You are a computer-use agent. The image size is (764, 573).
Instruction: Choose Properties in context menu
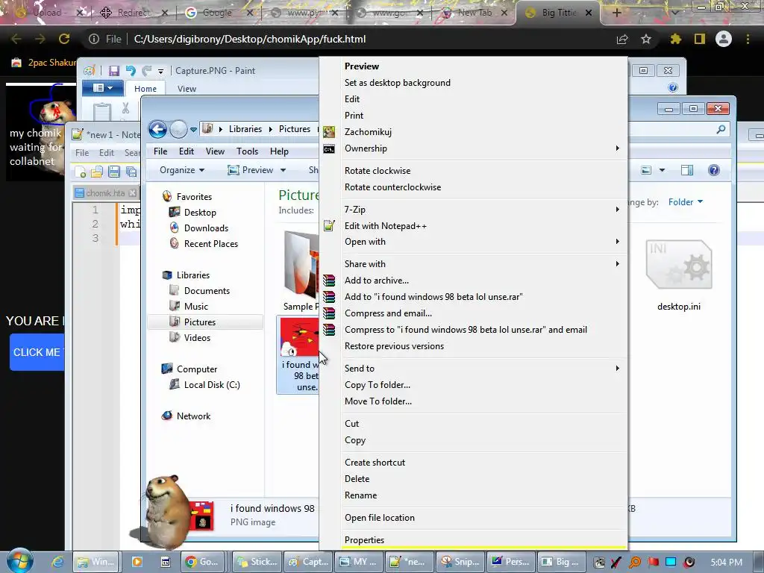pos(472,540)
